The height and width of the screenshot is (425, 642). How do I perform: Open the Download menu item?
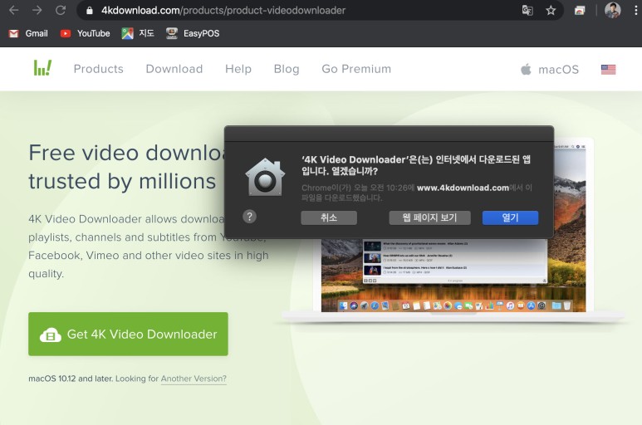[174, 69]
